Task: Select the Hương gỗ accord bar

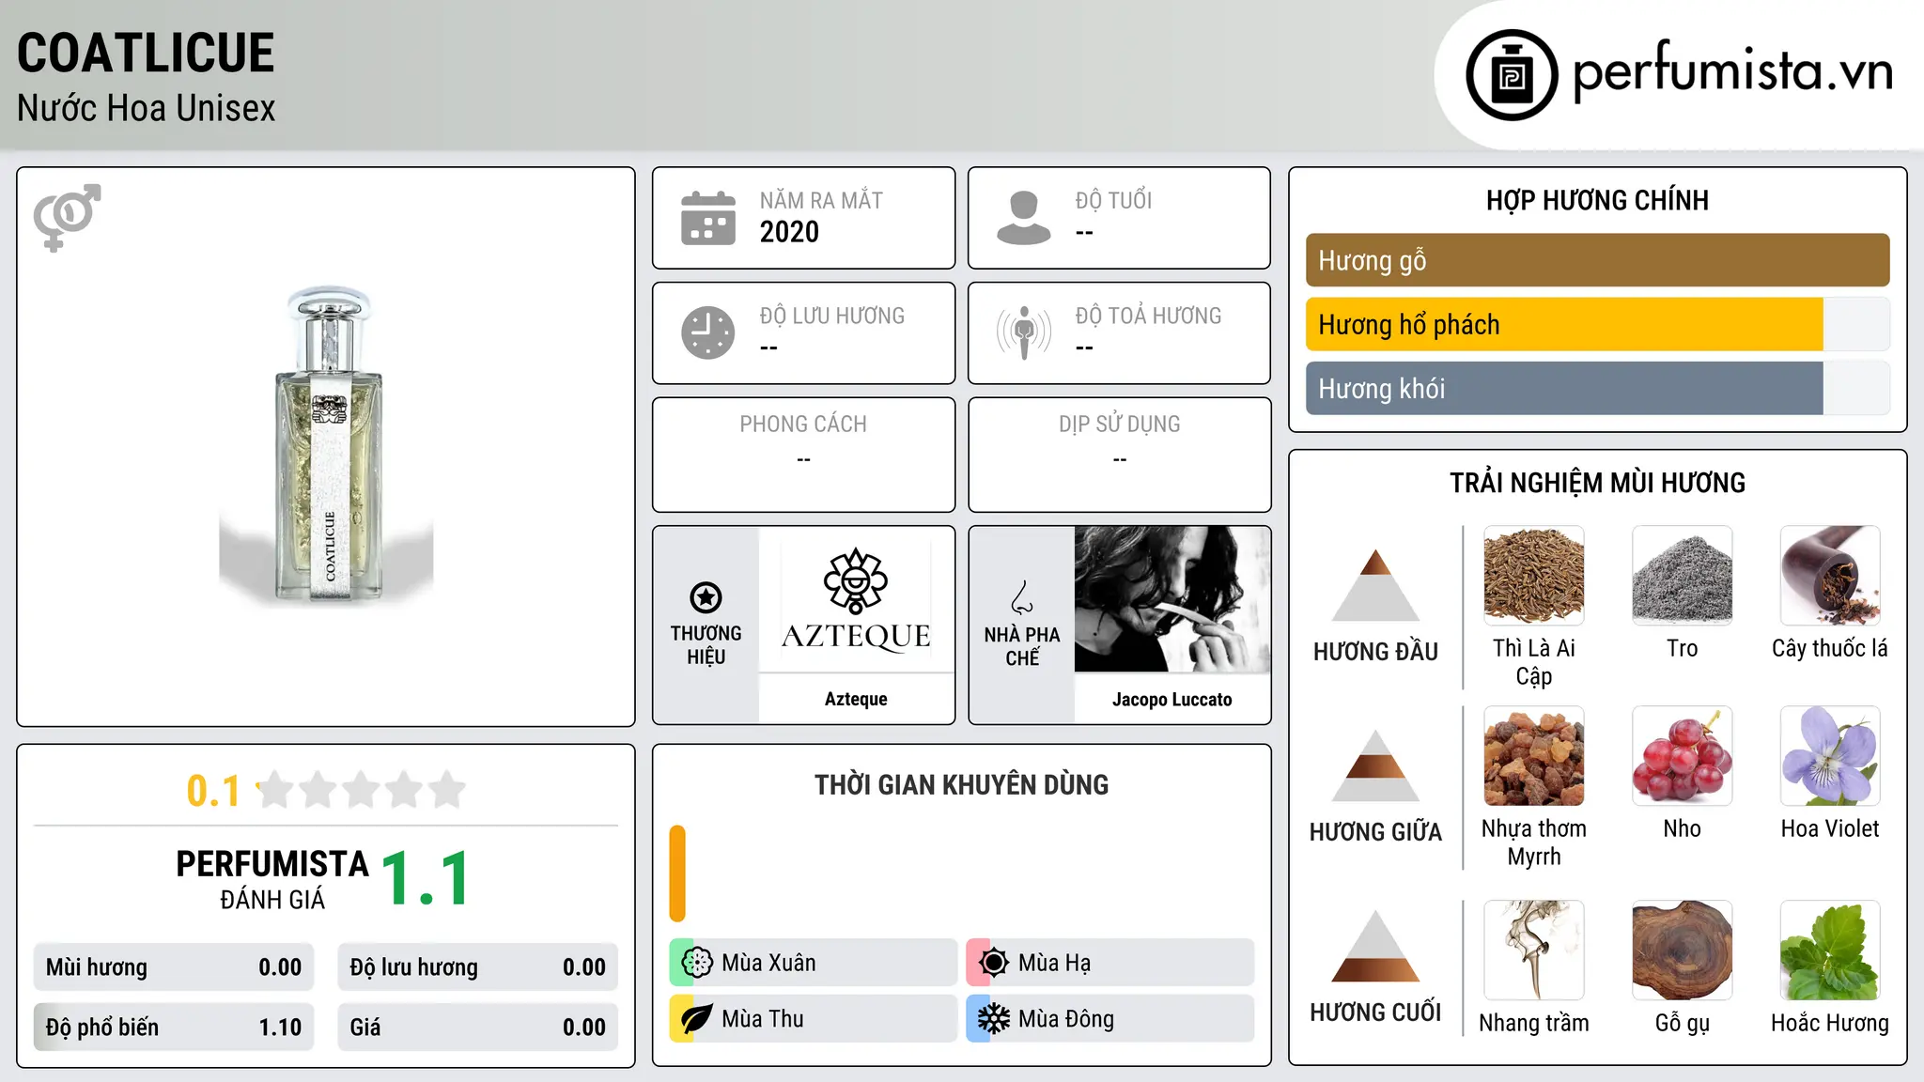Action: coord(1597,260)
